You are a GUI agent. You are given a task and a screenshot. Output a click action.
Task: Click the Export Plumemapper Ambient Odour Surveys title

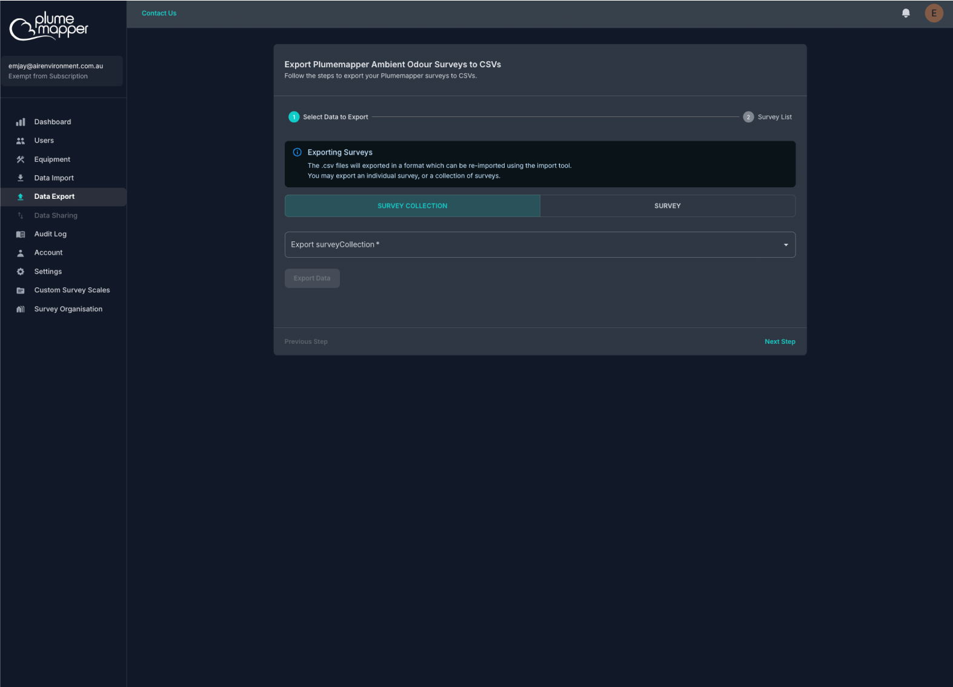(x=393, y=64)
